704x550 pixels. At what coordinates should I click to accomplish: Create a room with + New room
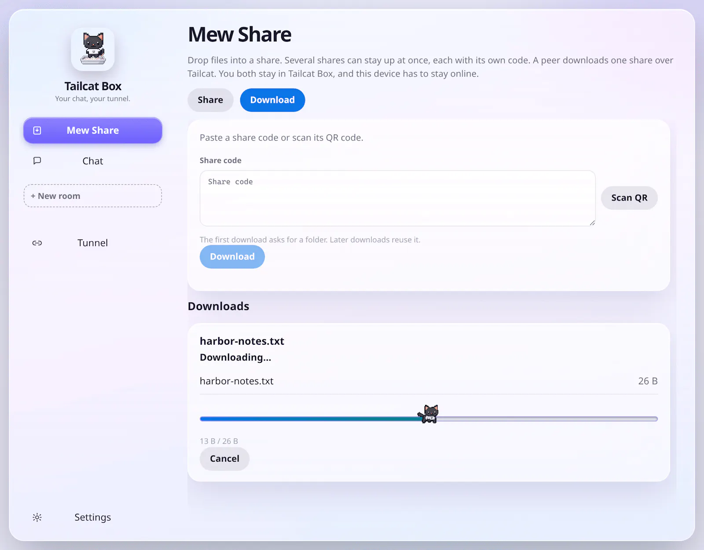point(93,196)
